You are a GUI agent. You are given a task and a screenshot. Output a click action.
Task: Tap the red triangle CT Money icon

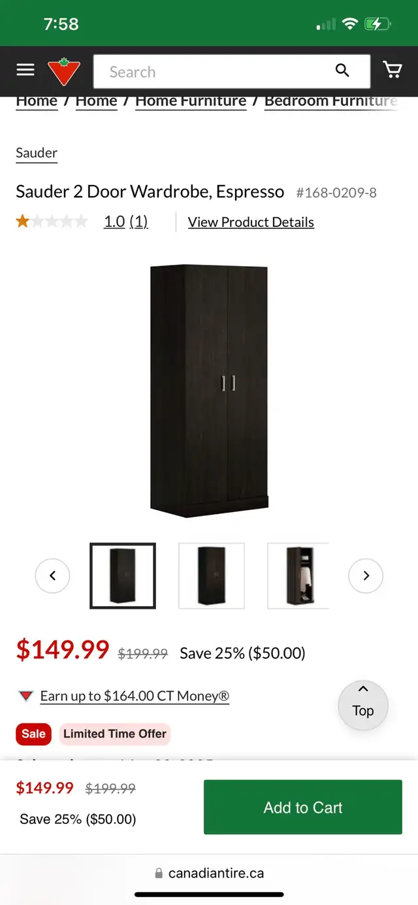25,696
